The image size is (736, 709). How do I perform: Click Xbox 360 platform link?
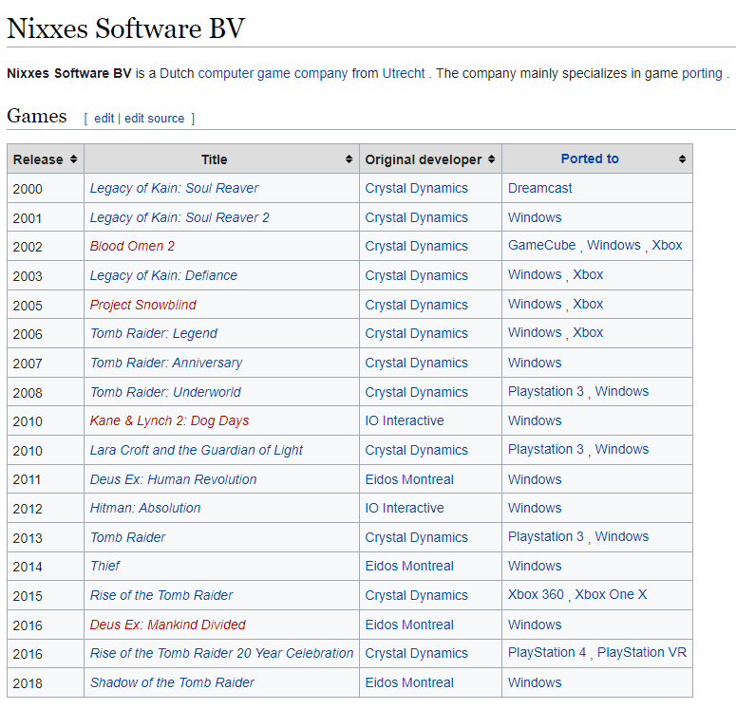pyautogui.click(x=536, y=594)
